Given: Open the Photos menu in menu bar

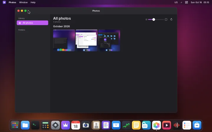Looking at the screenshot, I should point(12,2).
